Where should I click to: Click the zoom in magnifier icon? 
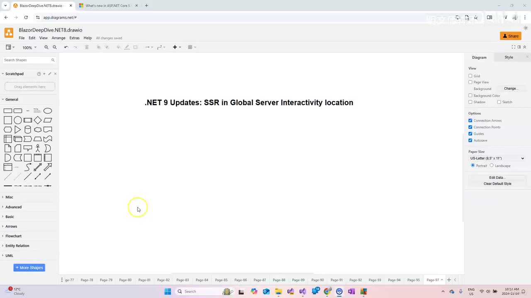[x=46, y=47]
